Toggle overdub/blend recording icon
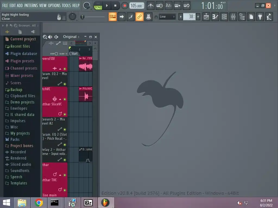The image size is (278, 208). [x=178, y=6]
